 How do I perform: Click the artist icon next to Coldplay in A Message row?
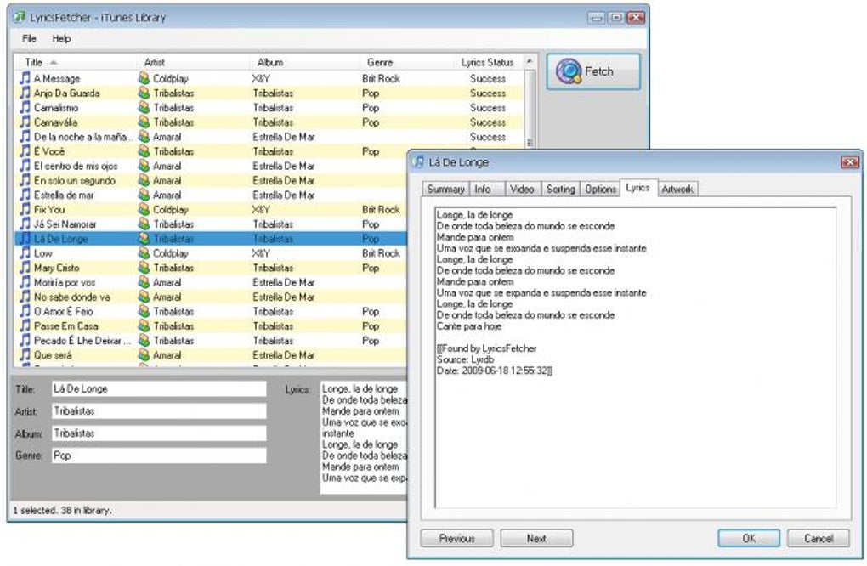[x=144, y=78]
